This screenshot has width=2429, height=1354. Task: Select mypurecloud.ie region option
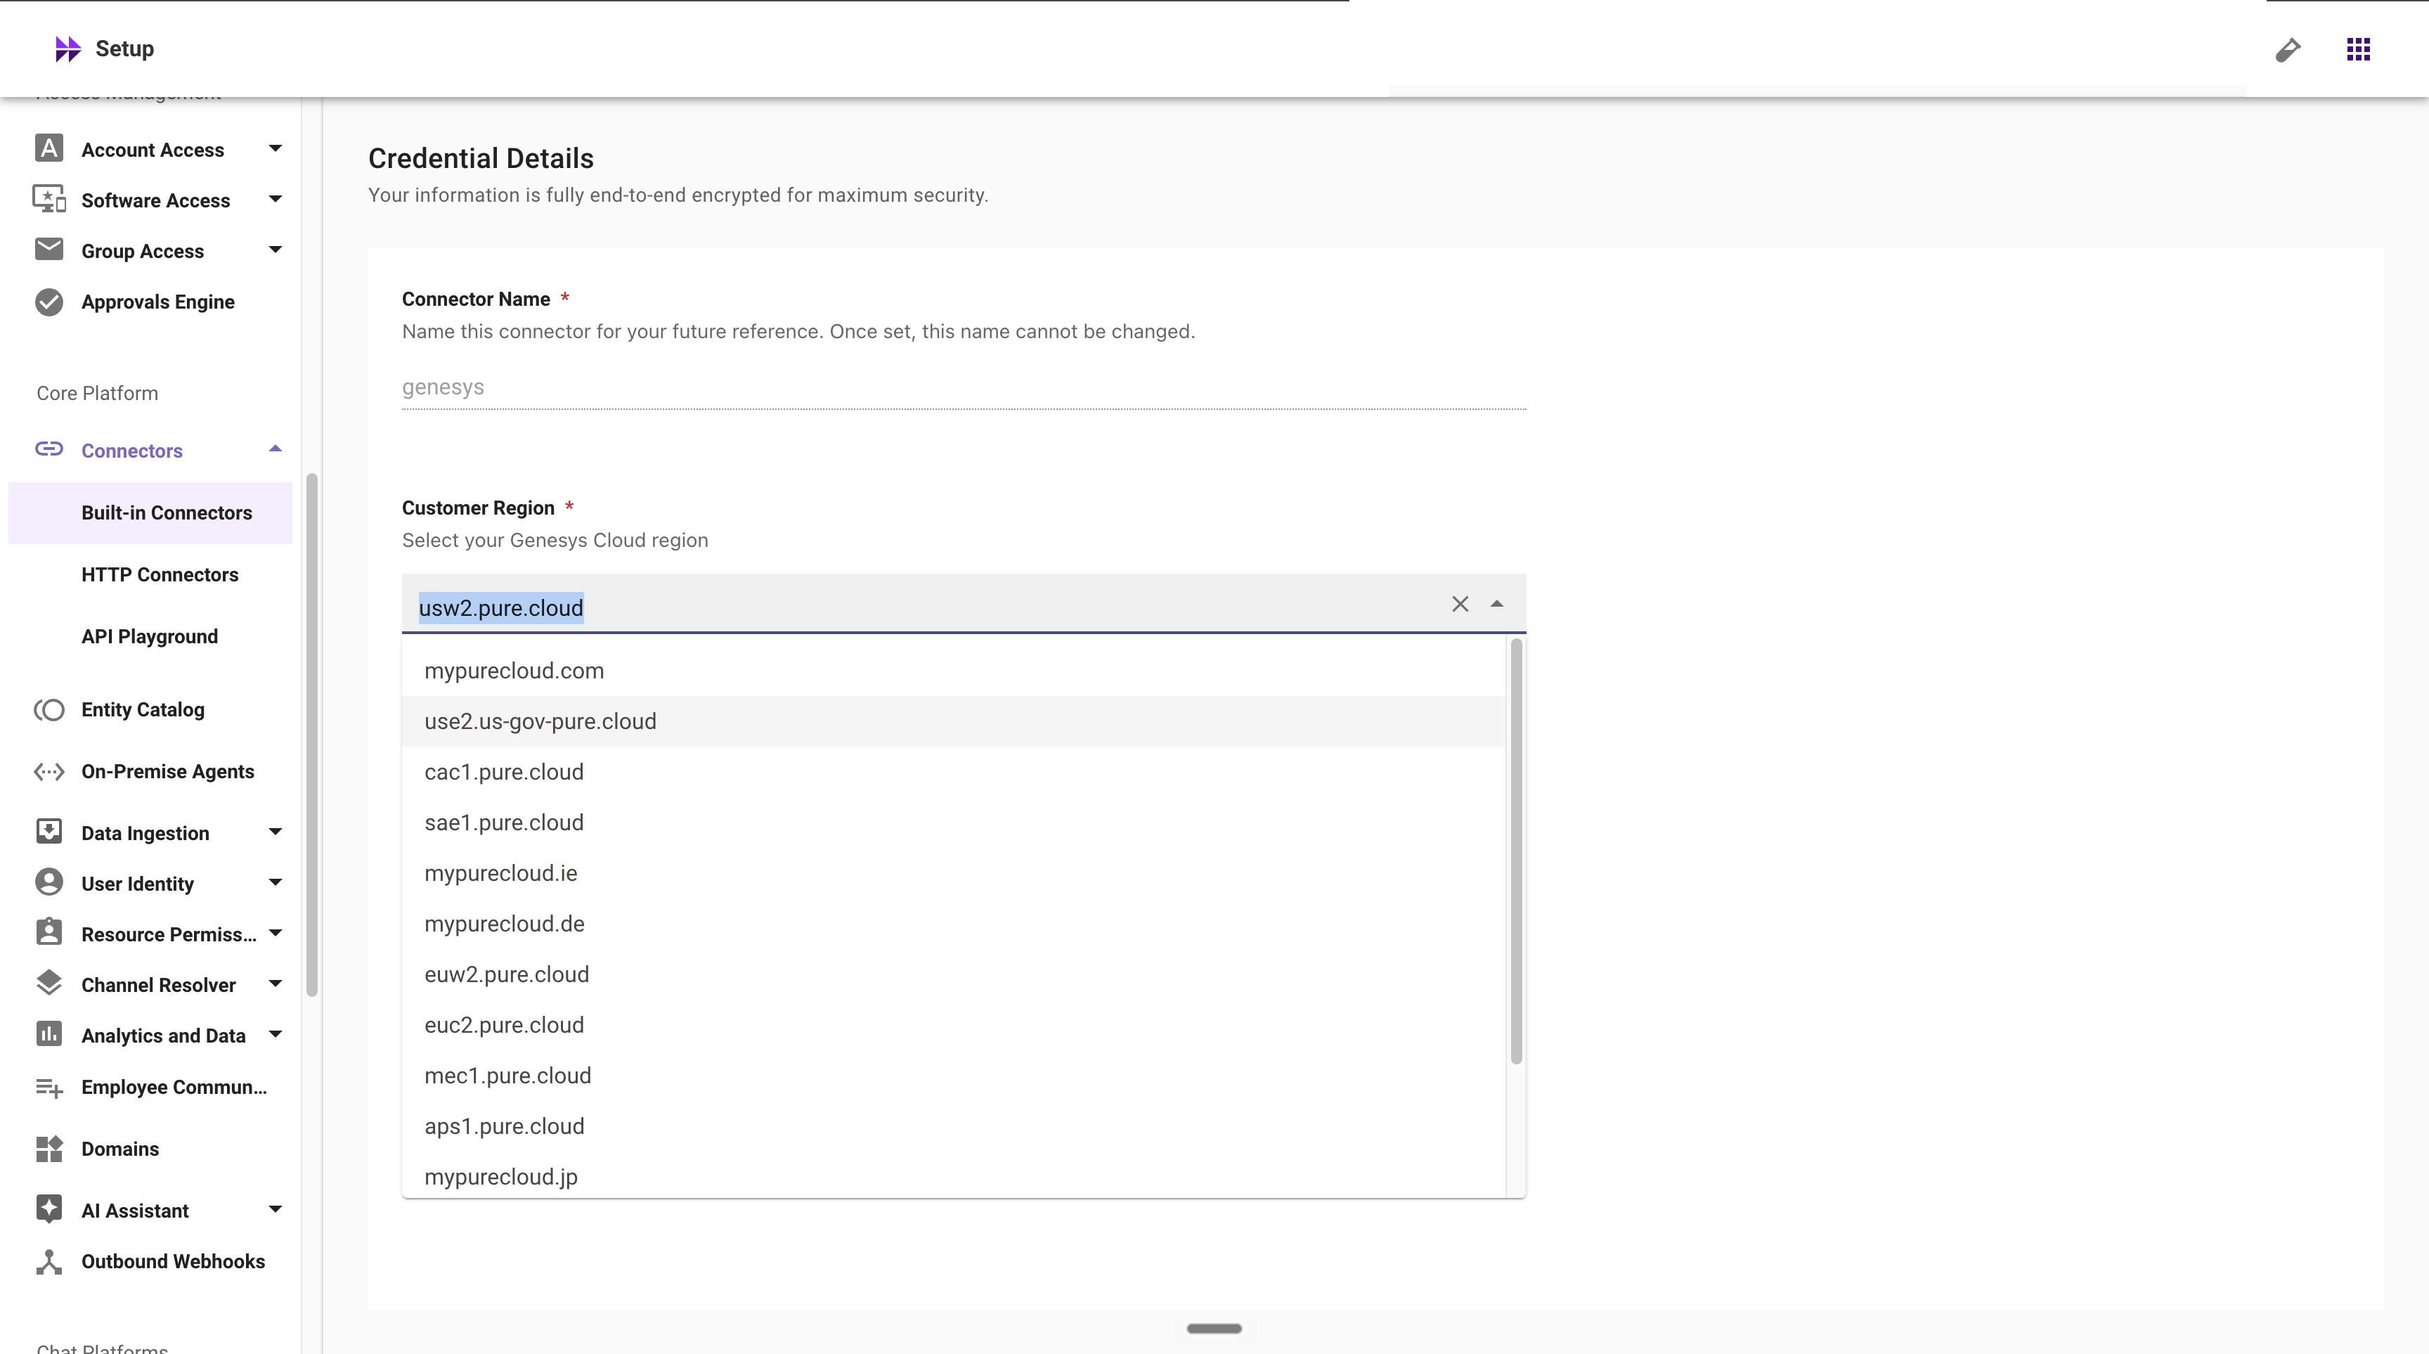coord(953,873)
